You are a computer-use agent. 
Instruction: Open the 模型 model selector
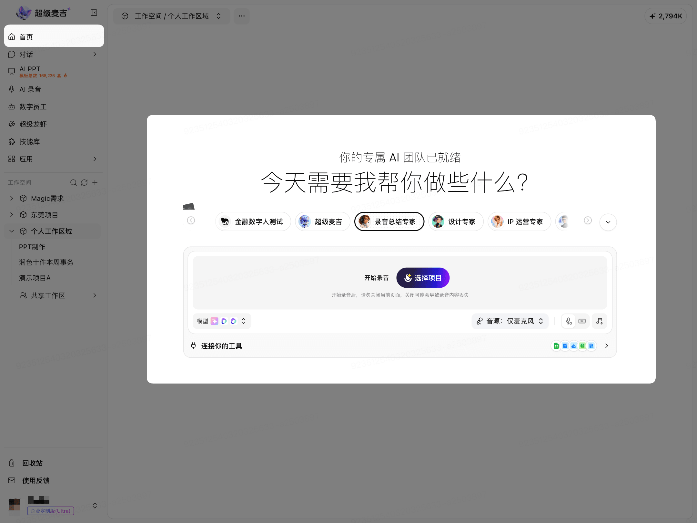tap(222, 321)
